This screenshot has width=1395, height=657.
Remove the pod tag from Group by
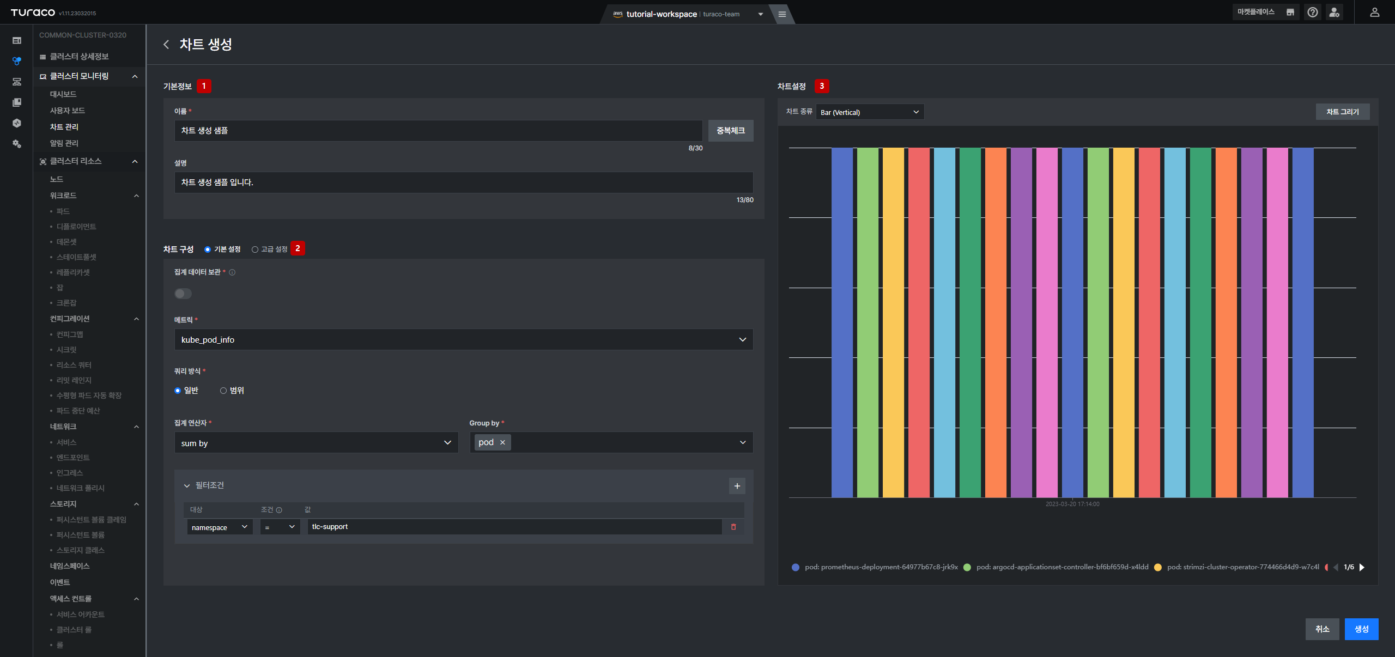tap(502, 442)
